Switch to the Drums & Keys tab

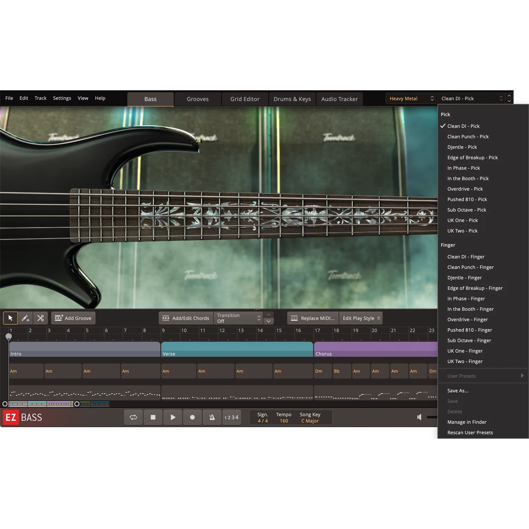[292, 99]
